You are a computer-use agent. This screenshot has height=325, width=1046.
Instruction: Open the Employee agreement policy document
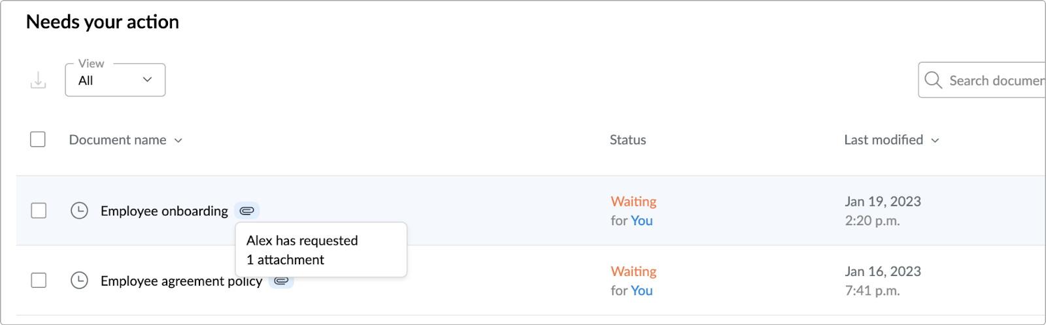click(x=181, y=281)
